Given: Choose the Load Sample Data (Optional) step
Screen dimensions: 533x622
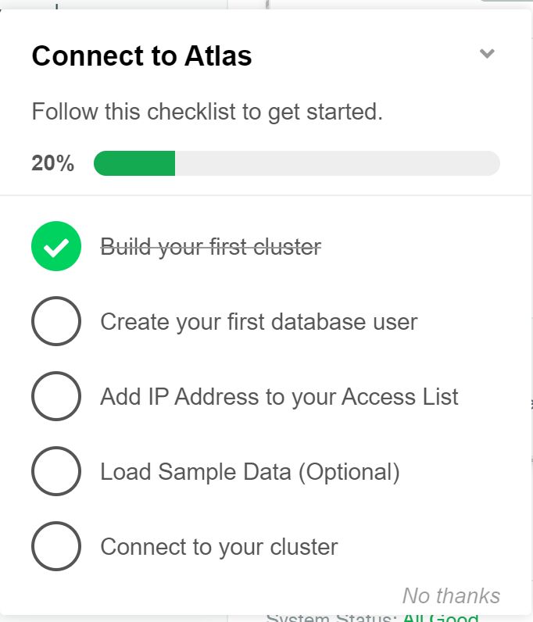Looking at the screenshot, I should [x=250, y=472].
